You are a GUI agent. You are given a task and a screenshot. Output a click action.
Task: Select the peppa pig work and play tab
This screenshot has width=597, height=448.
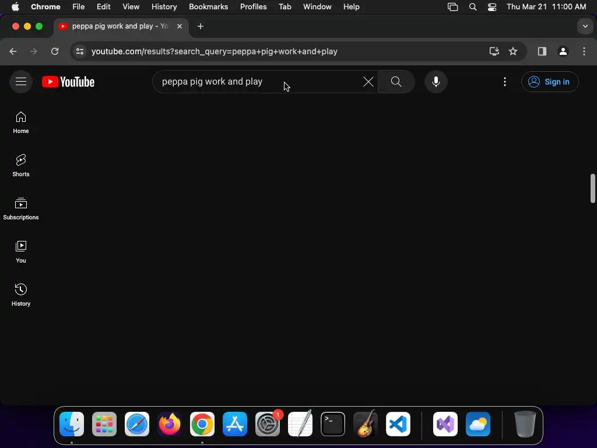[x=121, y=26]
